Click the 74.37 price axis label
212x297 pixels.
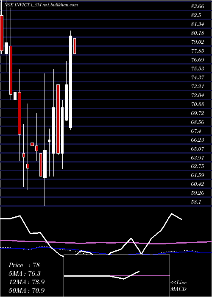pyautogui.click(x=198, y=78)
